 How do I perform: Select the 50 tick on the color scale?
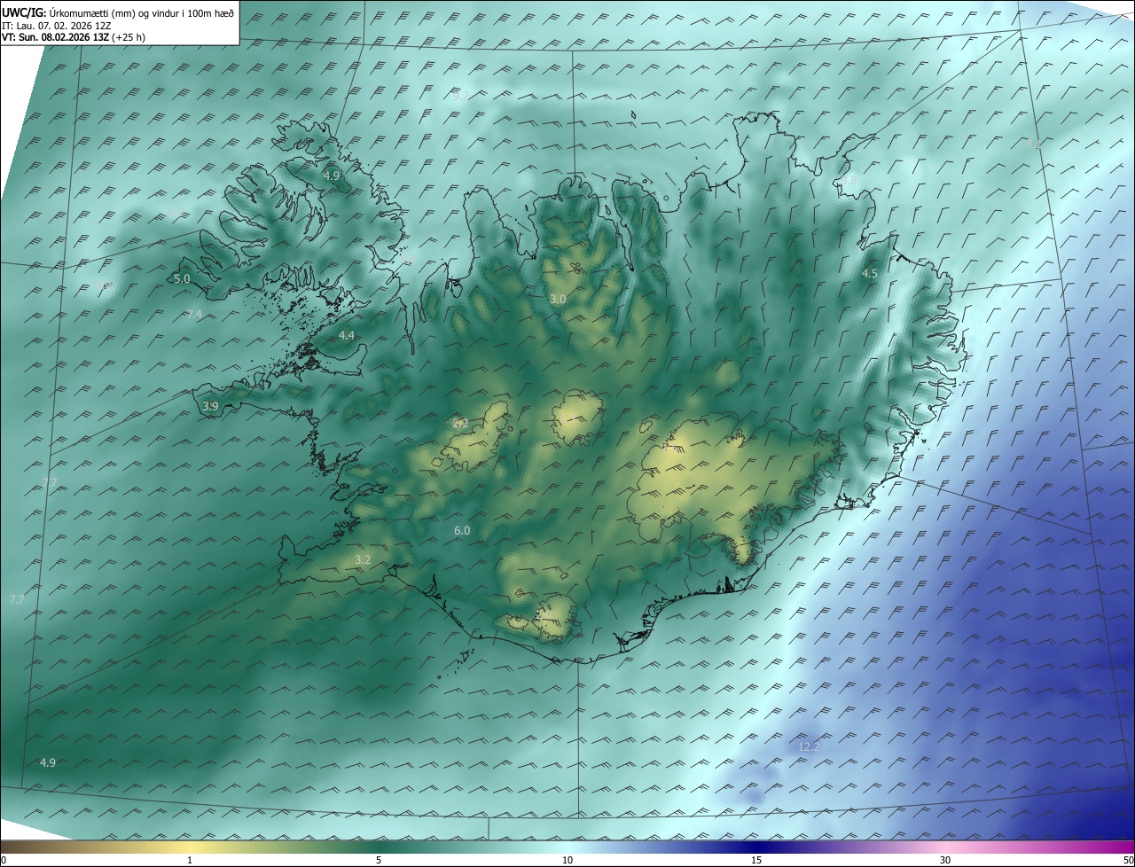click(1128, 860)
